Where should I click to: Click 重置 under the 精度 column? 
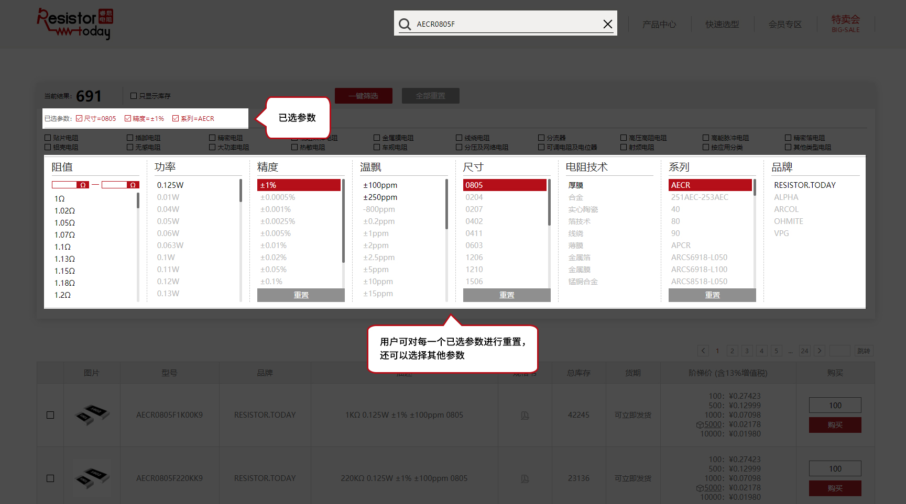[x=301, y=295]
